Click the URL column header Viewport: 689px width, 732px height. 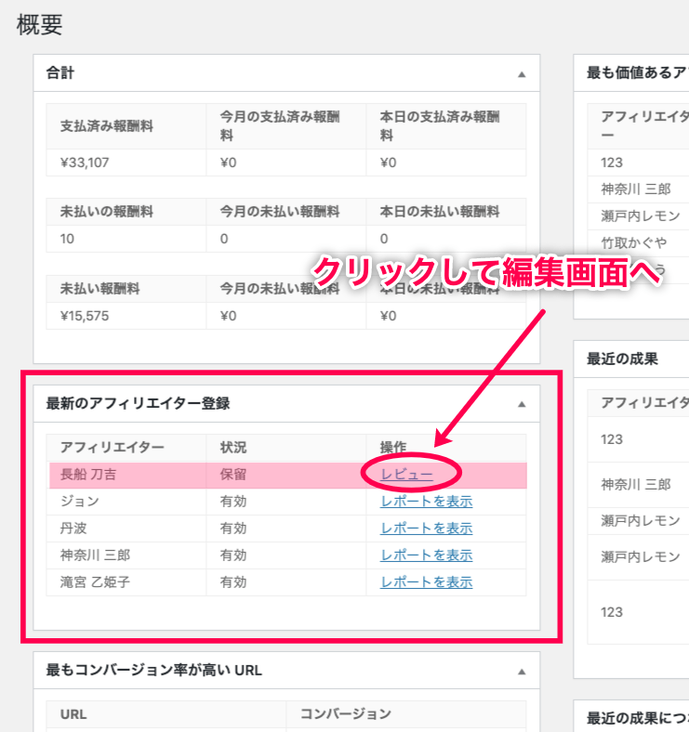click(73, 714)
